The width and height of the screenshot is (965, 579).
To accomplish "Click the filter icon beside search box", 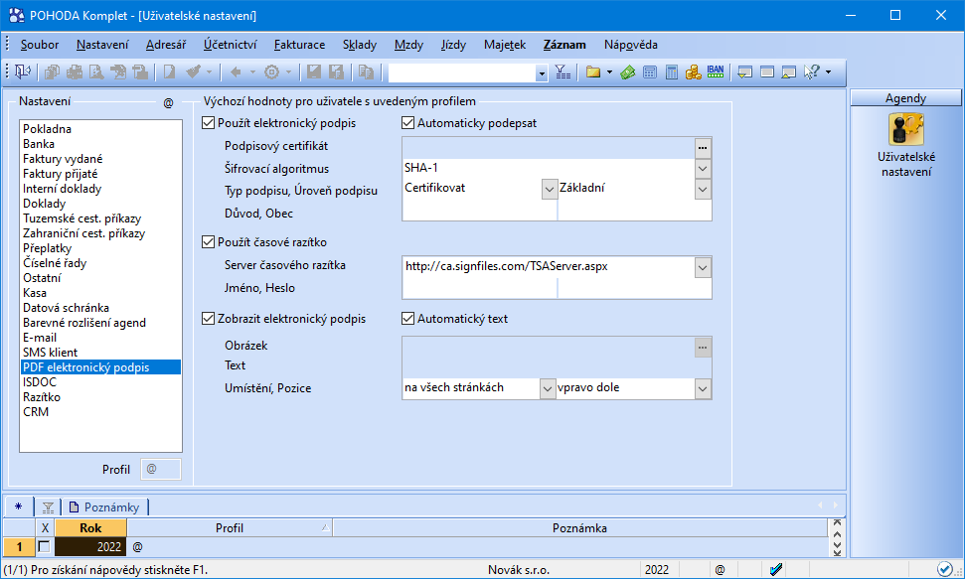I will [x=563, y=72].
